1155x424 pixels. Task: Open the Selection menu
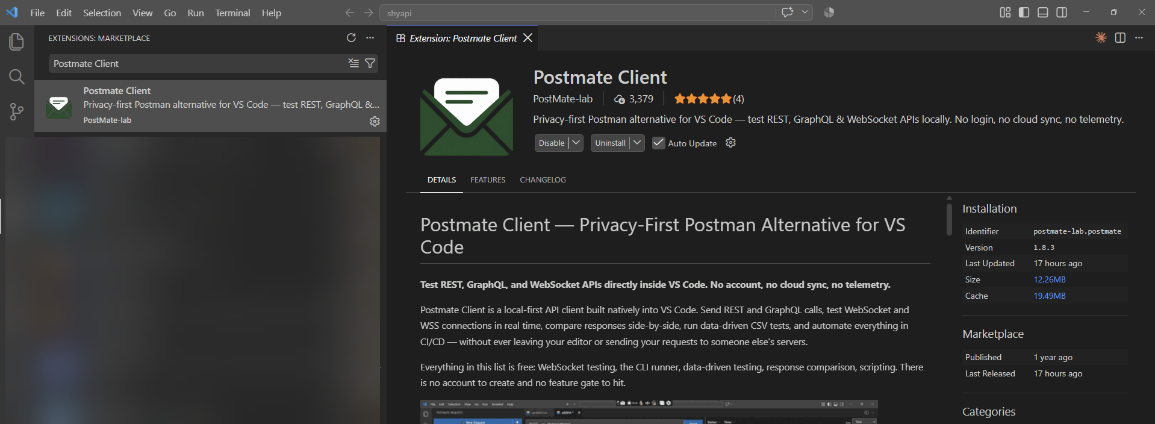102,13
